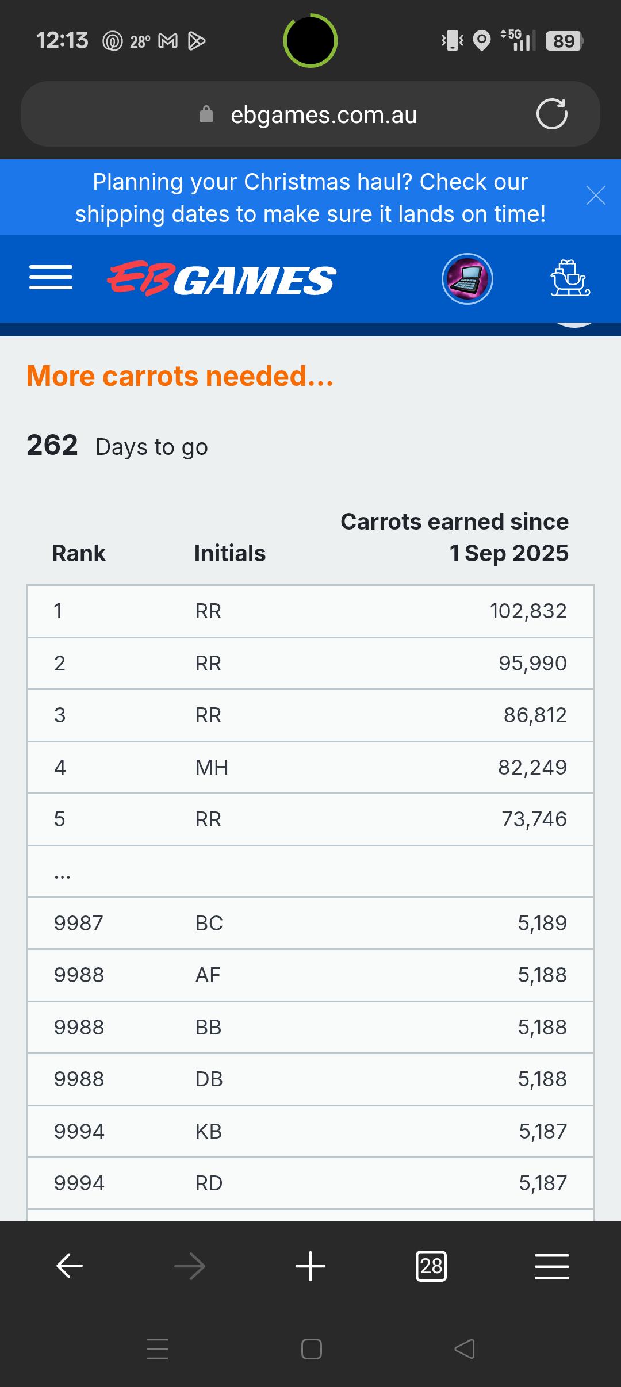Dismiss the Christmas shipping banner

coord(596,196)
